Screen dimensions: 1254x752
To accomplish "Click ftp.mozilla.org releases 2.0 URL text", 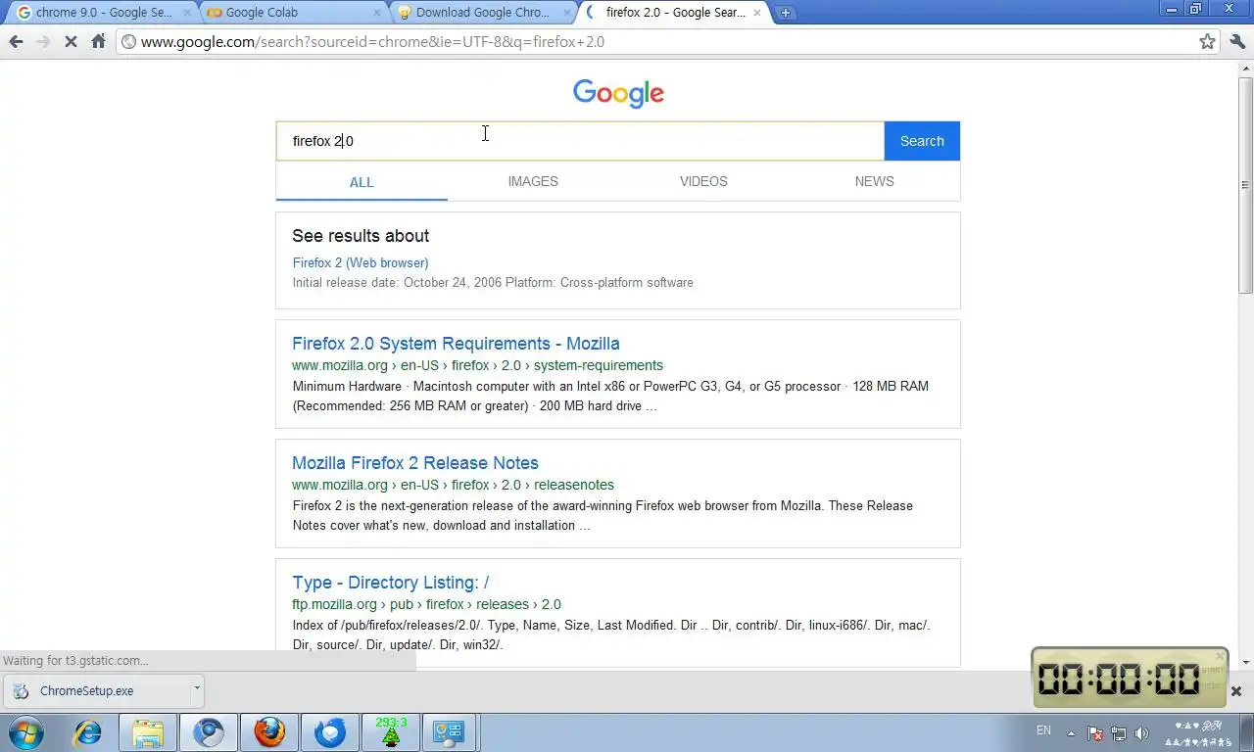I will pyautogui.click(x=426, y=604).
